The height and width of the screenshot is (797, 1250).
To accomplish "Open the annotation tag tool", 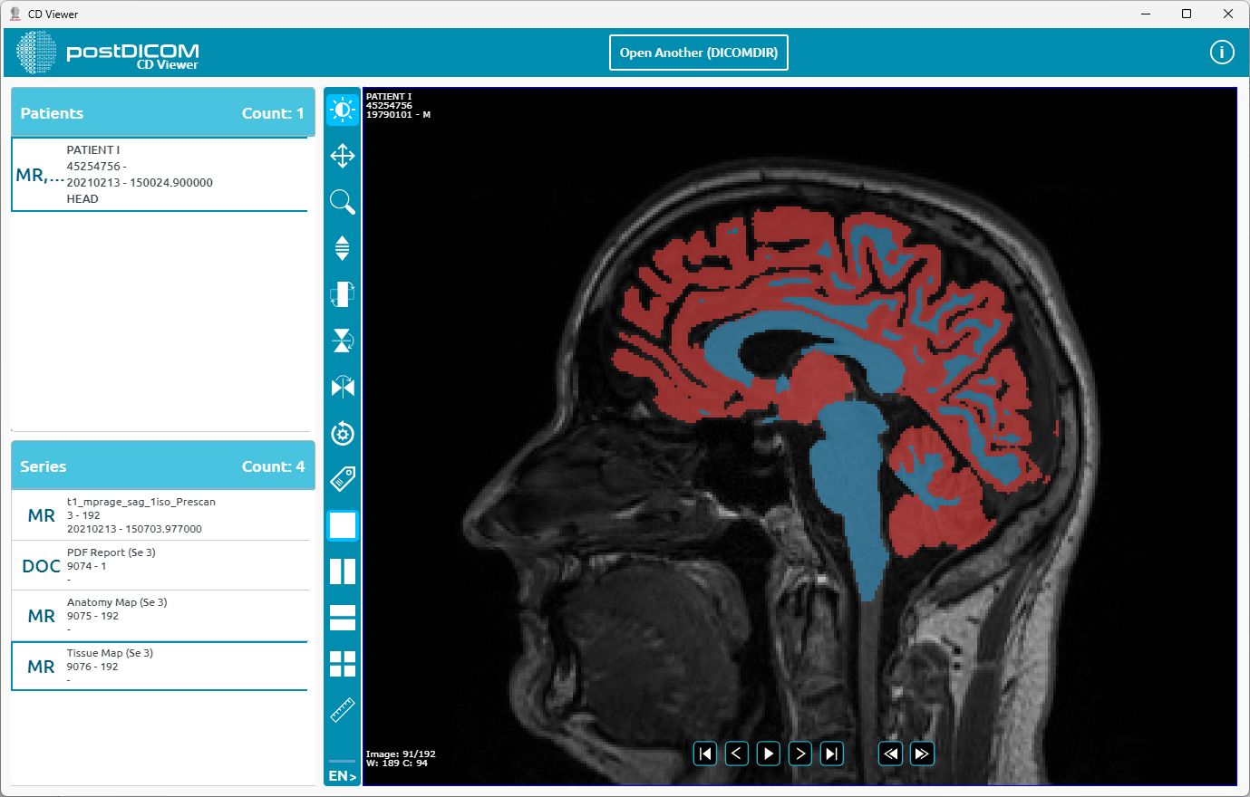I will click(x=342, y=479).
